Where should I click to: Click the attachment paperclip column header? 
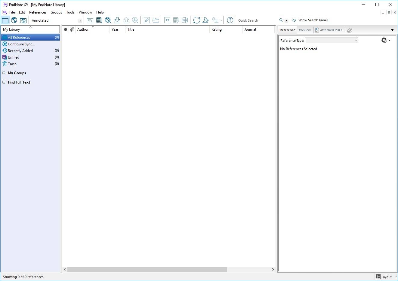point(72,29)
